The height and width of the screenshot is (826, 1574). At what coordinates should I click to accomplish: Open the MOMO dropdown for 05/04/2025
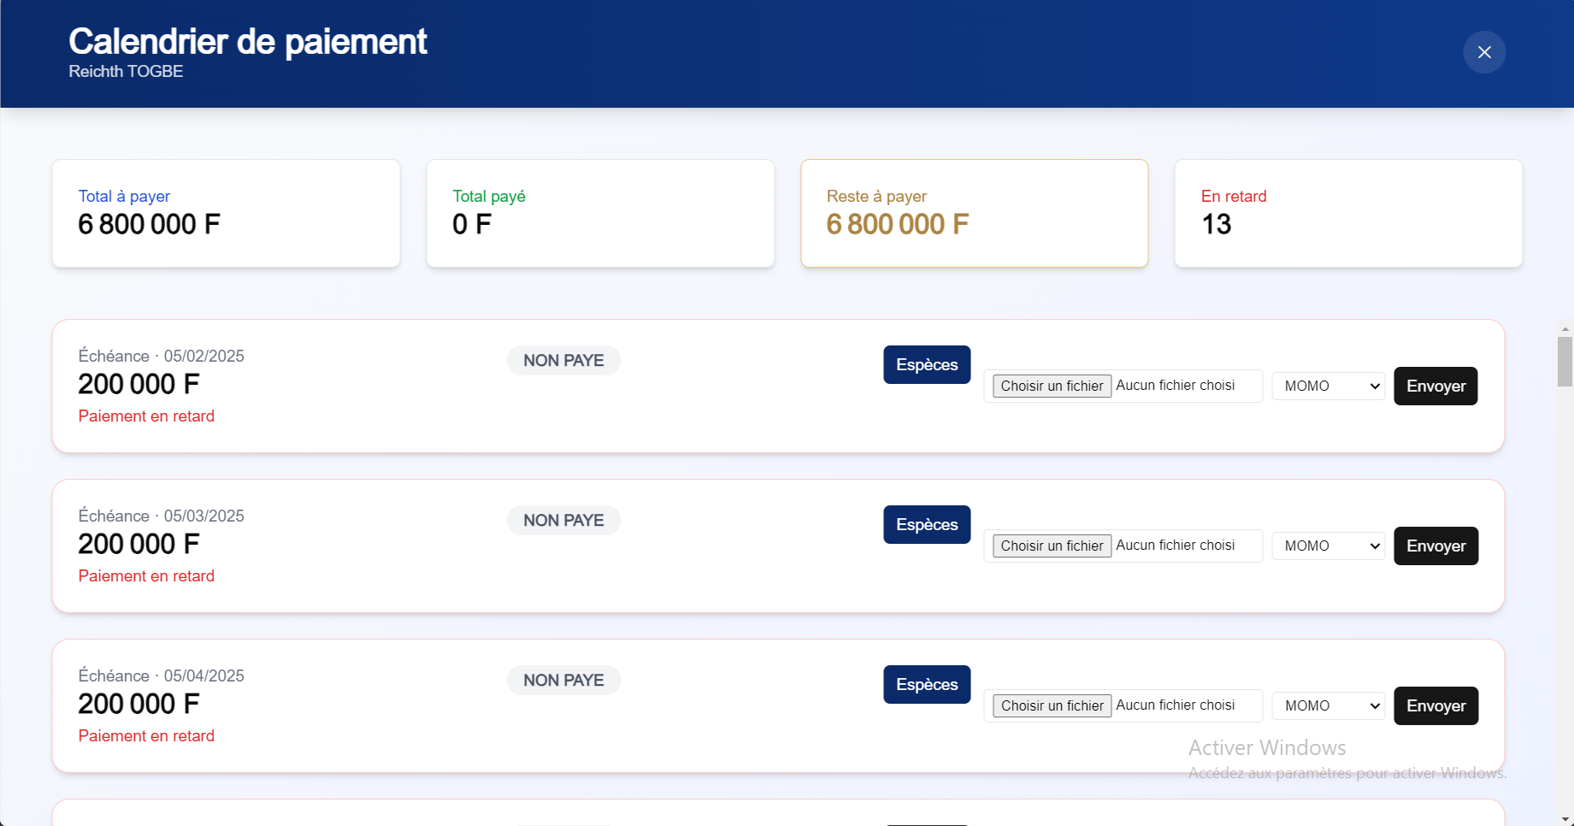click(x=1328, y=706)
